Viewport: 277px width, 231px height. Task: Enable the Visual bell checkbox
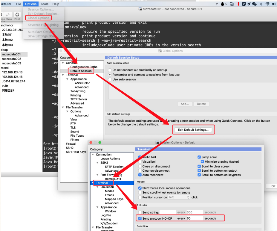[140, 162]
